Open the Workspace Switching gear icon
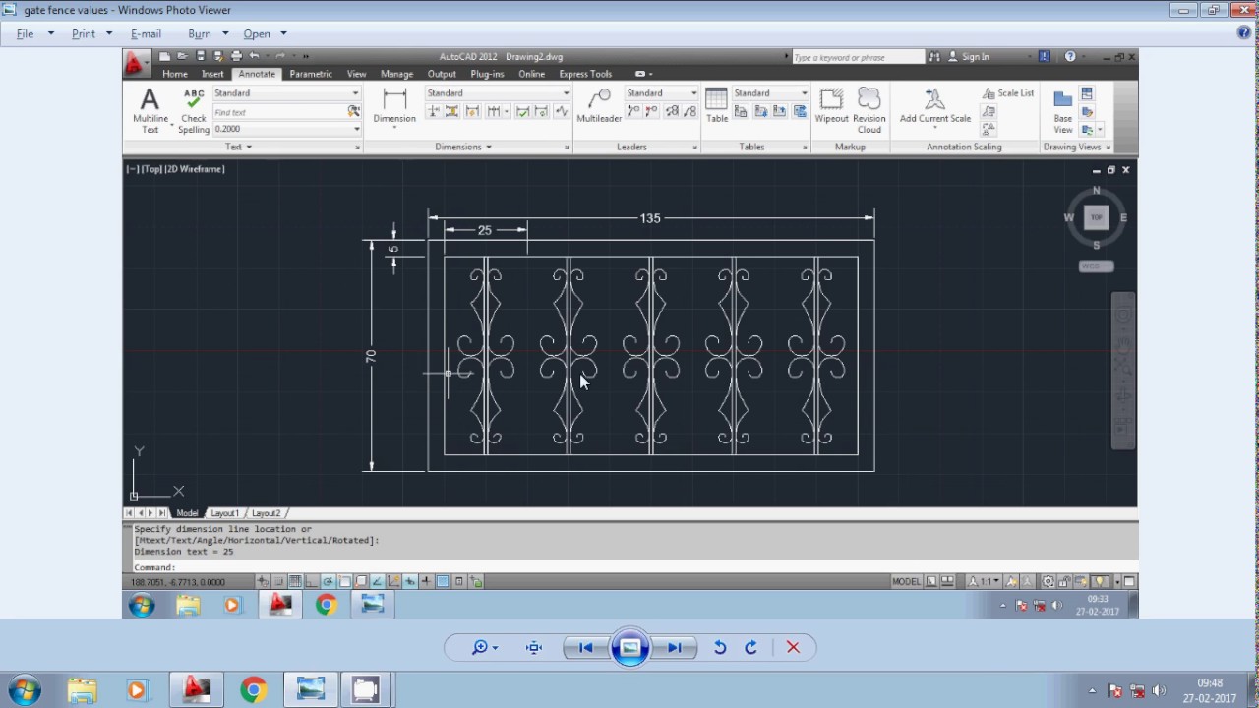Viewport: 1259px width, 708px height. [1048, 581]
